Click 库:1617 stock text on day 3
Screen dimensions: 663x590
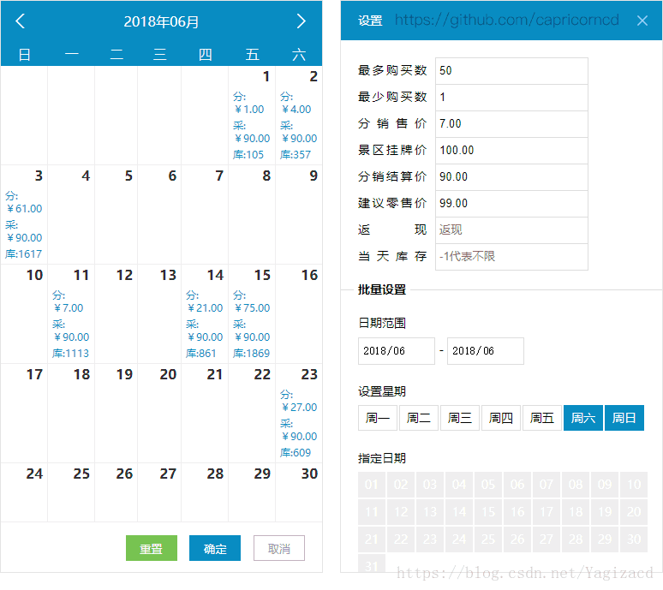(24, 254)
